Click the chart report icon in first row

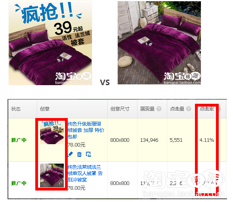pos(89,154)
